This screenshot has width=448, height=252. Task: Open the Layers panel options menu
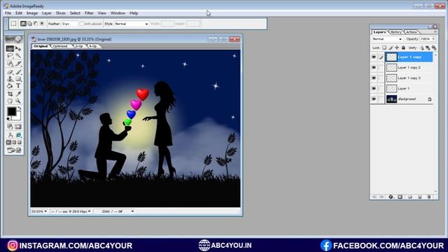435,32
